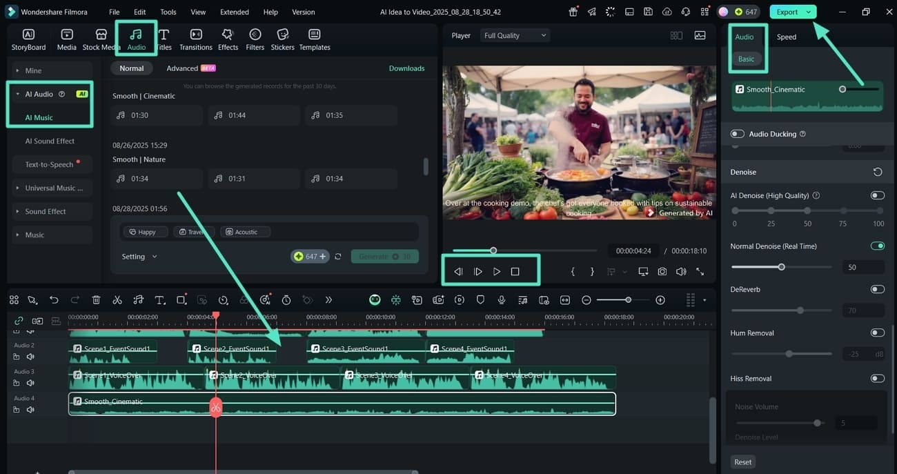The height and width of the screenshot is (474, 897).
Task: Take a snapshot with the camera icon
Action: pos(662,272)
